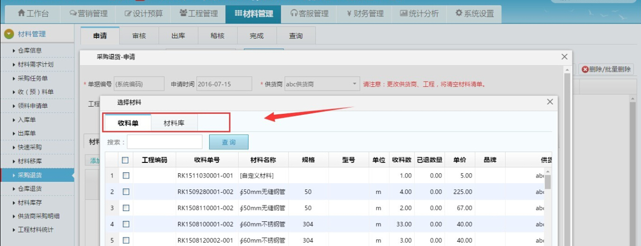The height and width of the screenshot is (246, 641).
Task: Click the 材料名称 column header
Action: [263, 160]
